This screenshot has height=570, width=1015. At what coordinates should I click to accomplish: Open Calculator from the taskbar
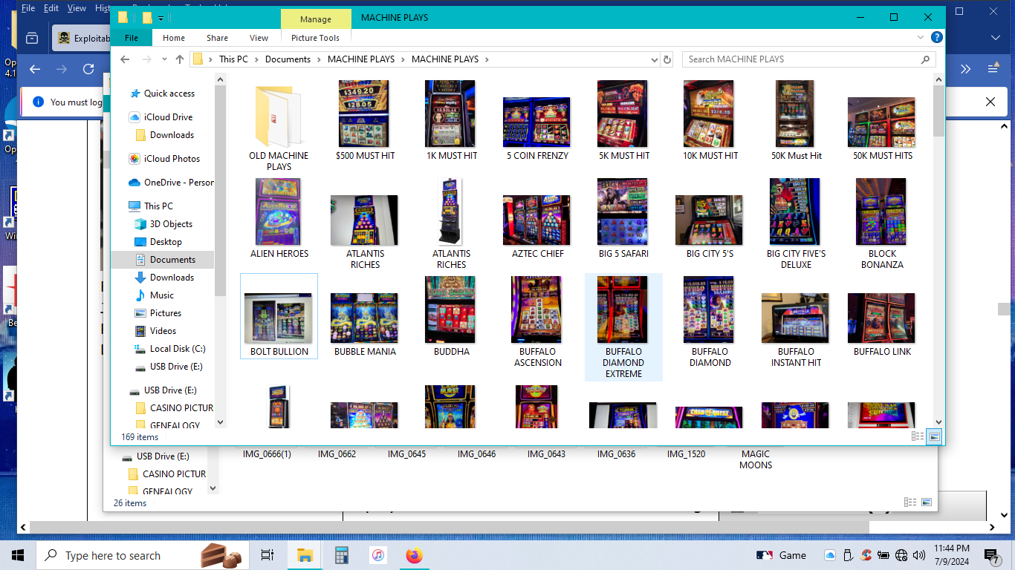342,555
